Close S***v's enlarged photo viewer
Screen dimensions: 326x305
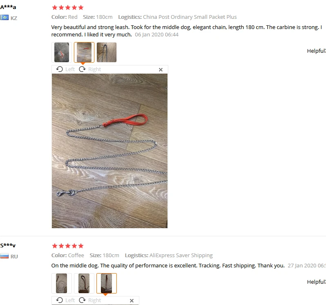click(x=132, y=301)
